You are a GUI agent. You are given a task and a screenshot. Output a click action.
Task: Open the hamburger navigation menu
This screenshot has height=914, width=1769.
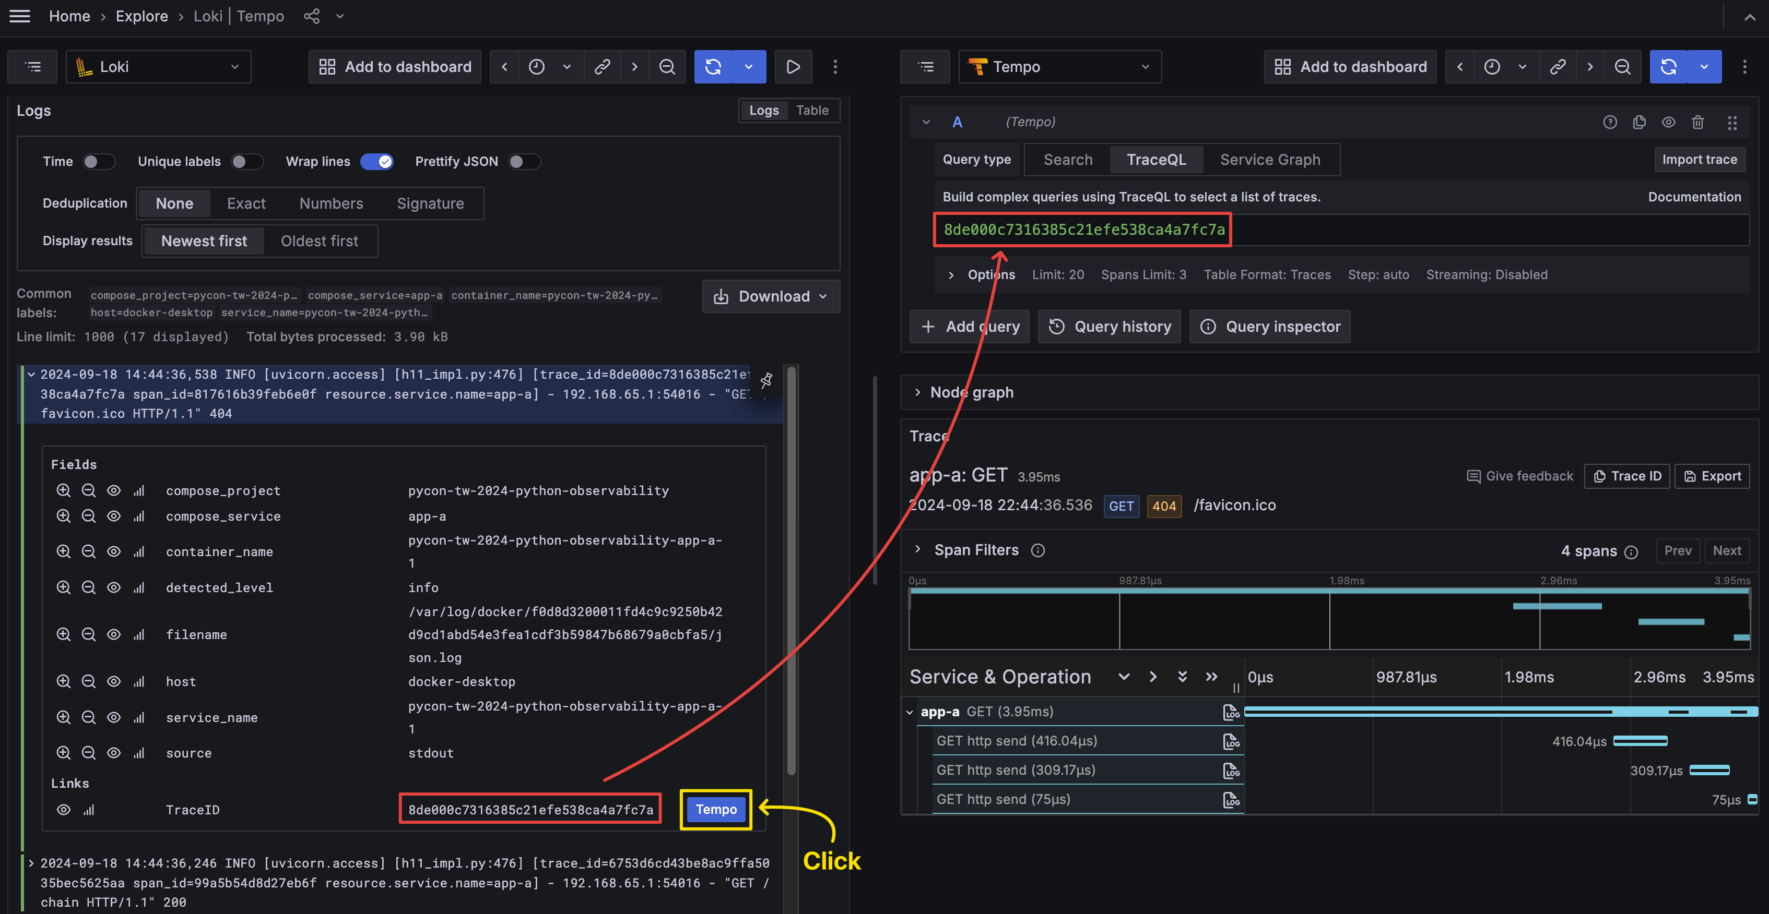[x=20, y=16]
